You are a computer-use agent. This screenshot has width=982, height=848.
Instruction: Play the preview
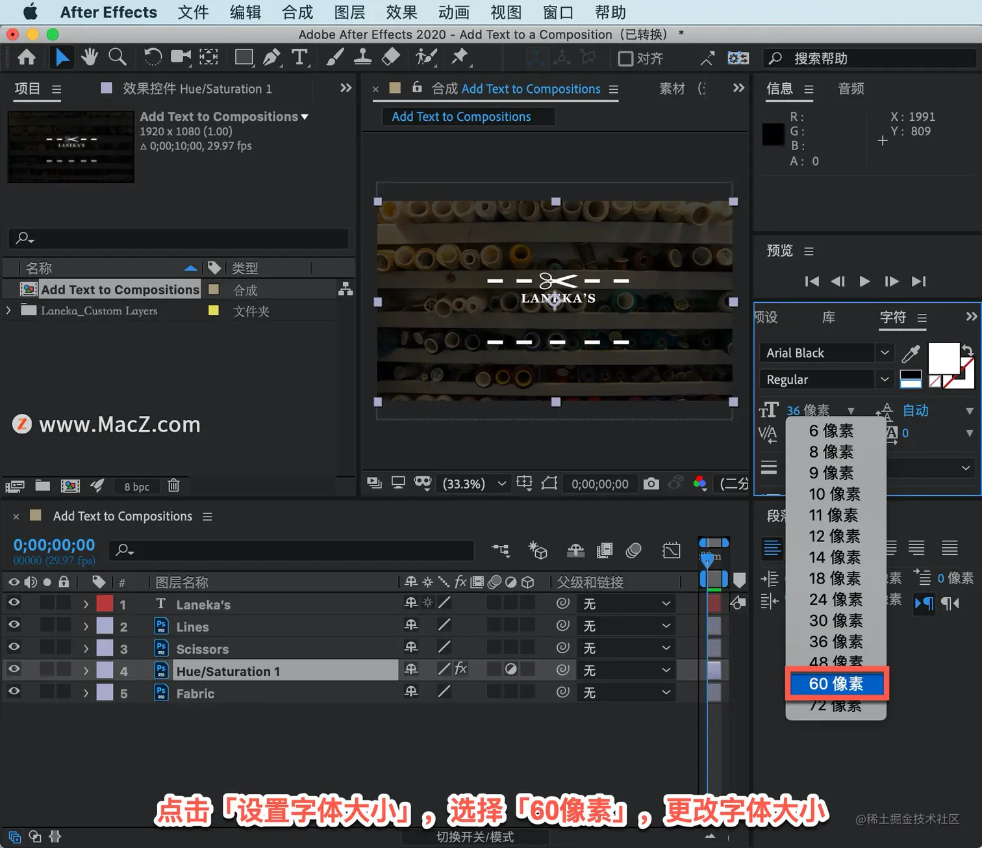864,281
